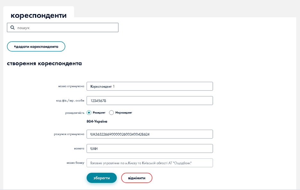Image resolution: width=300 pixels, height=190 pixels.
Task: Click the рахунок отримувача IBAN field
Action: (x=149, y=134)
